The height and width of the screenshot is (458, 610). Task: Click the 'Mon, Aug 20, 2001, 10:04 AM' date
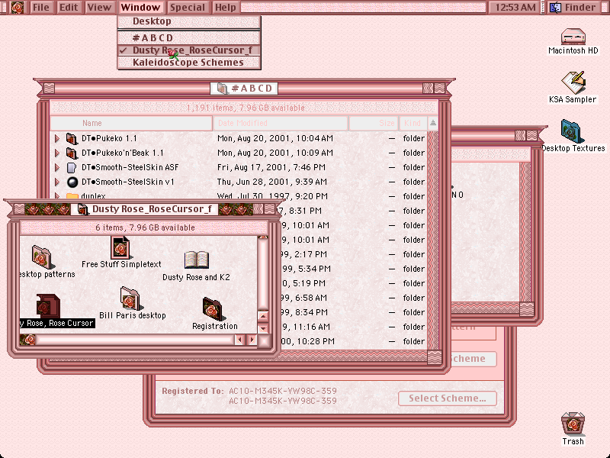pyautogui.click(x=275, y=138)
